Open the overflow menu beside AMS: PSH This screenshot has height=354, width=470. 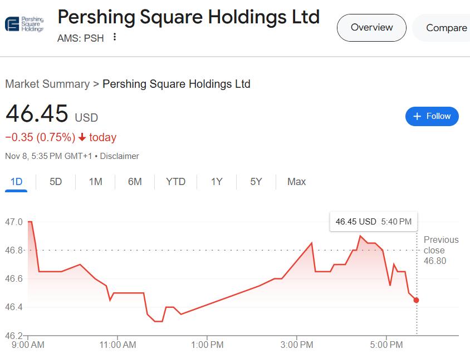click(114, 38)
